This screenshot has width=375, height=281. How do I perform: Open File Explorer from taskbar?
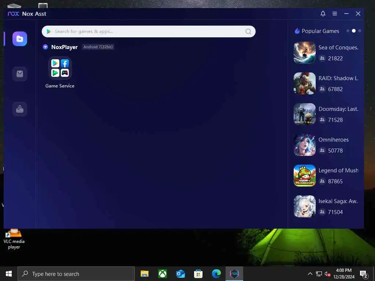pos(144,274)
